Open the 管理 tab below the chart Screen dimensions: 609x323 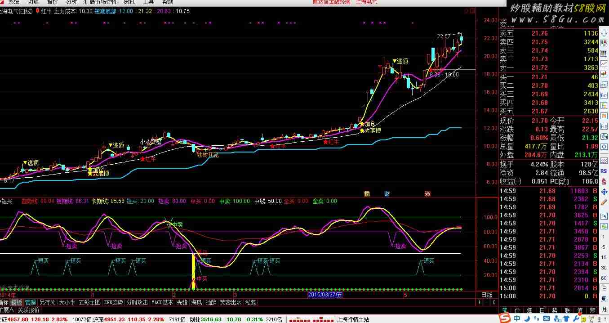31,302
